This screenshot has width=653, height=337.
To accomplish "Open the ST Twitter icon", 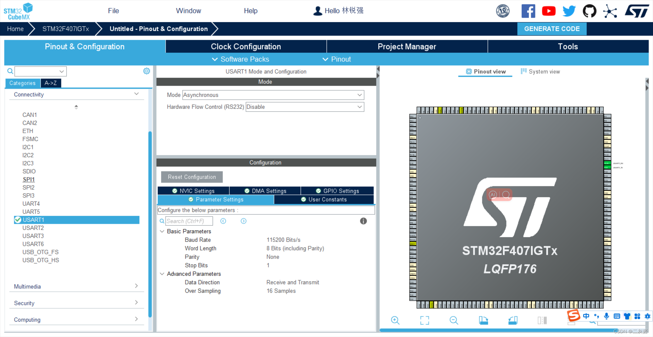I will pyautogui.click(x=569, y=11).
